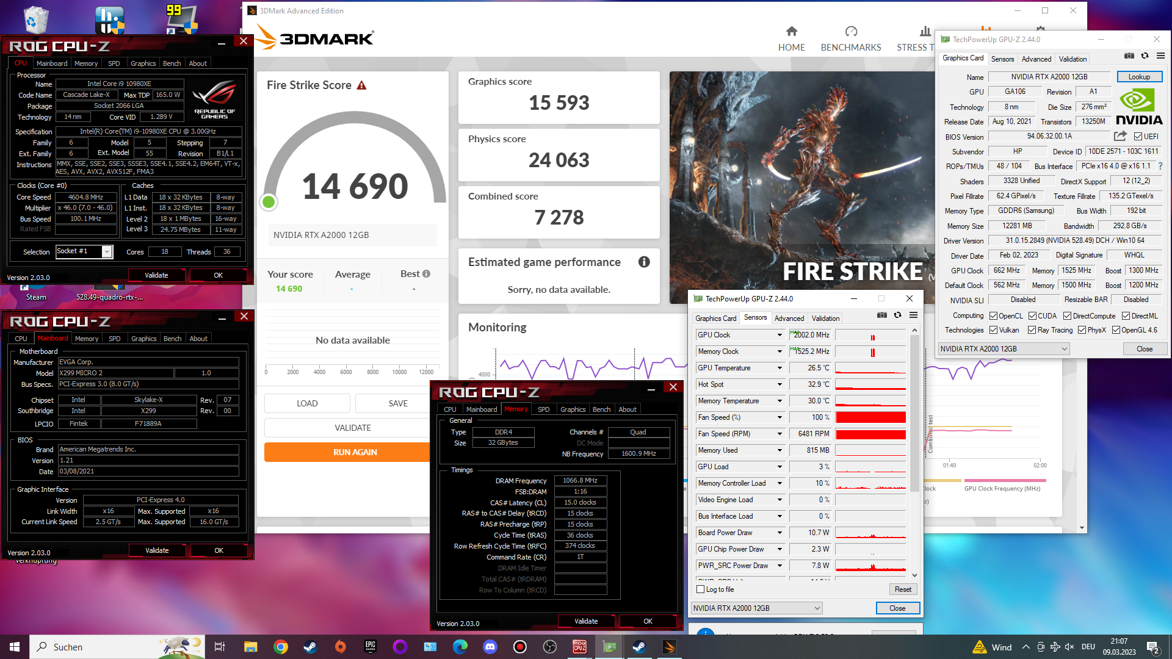Expand GPU Clock sensor dropdown
Screen dimensions: 1172x659
(x=780, y=335)
